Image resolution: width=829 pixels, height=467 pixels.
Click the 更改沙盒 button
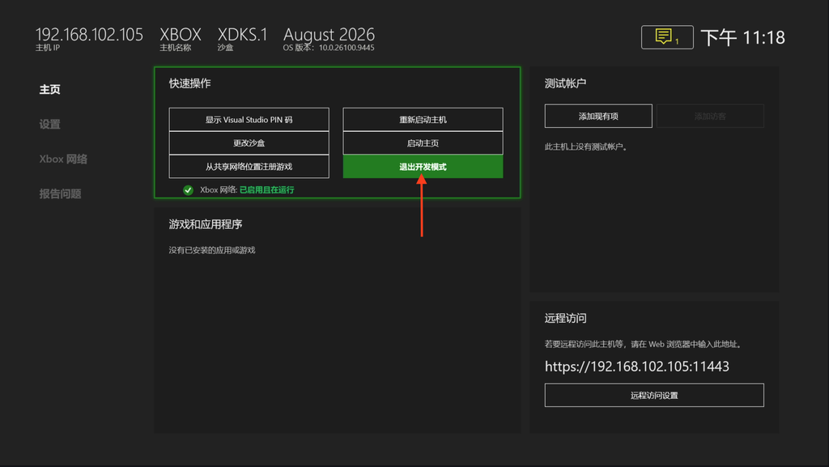coord(249,143)
